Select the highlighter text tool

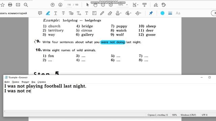48,13
